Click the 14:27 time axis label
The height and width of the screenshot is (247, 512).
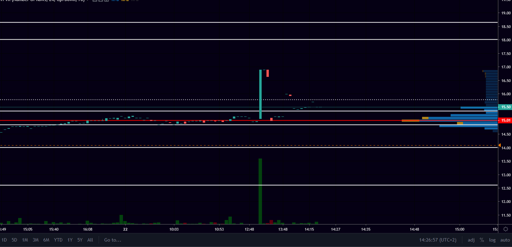coord(336,229)
